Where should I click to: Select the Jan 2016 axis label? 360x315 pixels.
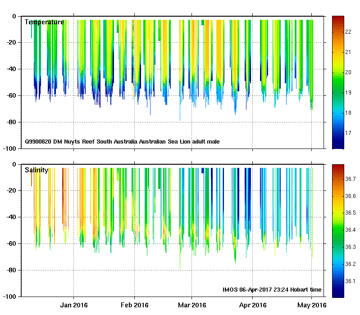74,305
